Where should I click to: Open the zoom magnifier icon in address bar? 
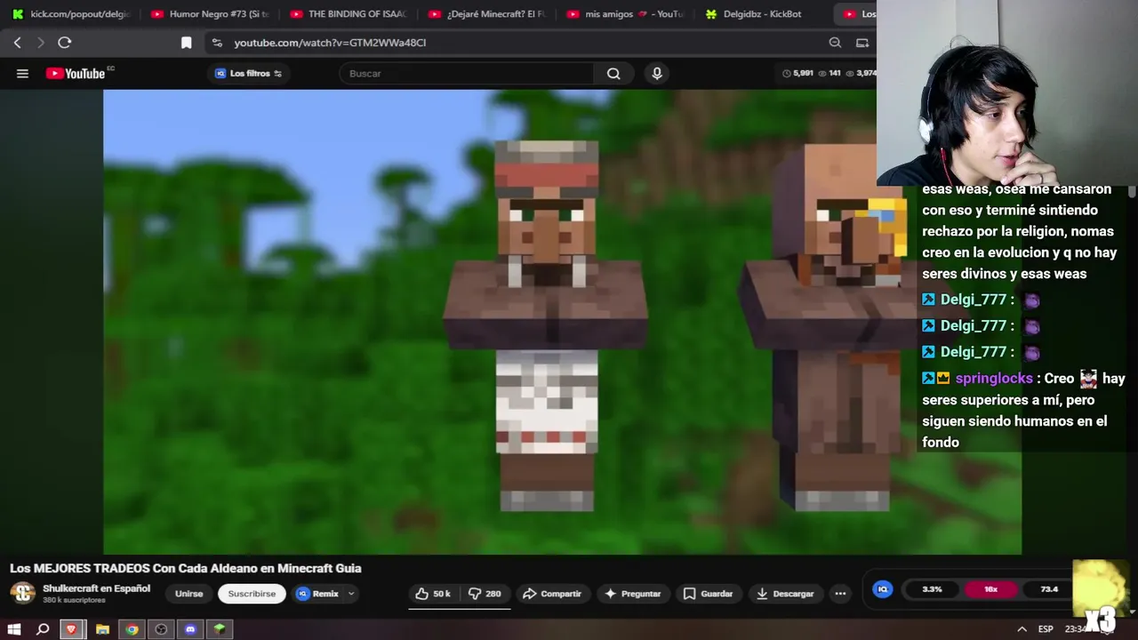(x=835, y=43)
